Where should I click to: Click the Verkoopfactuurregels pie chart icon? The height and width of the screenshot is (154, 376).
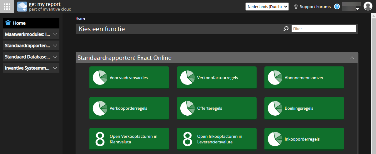click(x=188, y=78)
